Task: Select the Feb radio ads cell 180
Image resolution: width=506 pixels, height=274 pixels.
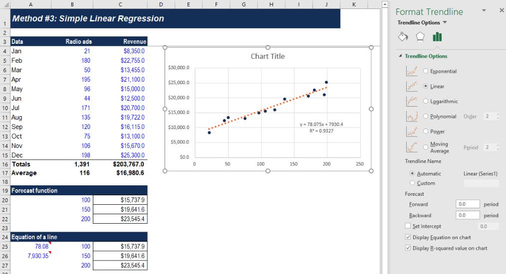Action: pos(72,61)
